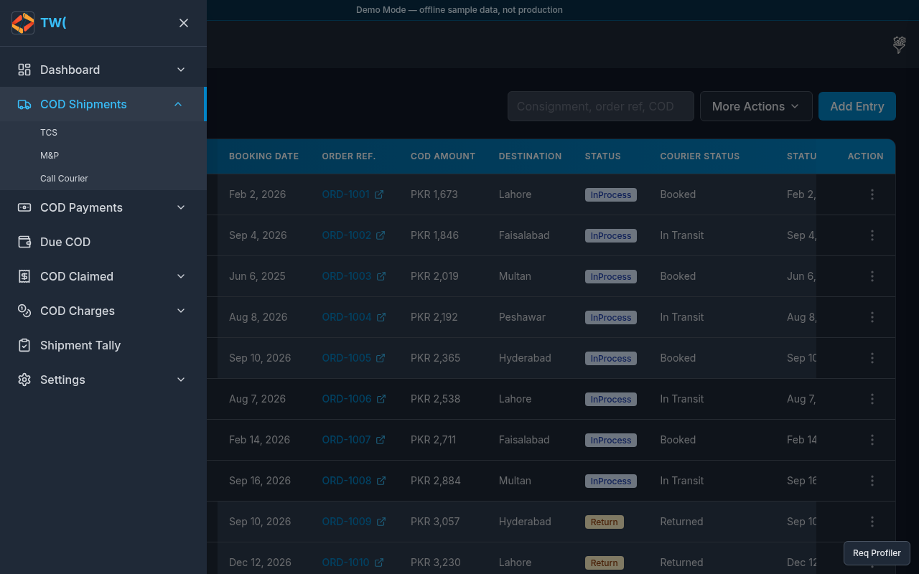Open row actions menu for ORD-1009

click(x=872, y=522)
